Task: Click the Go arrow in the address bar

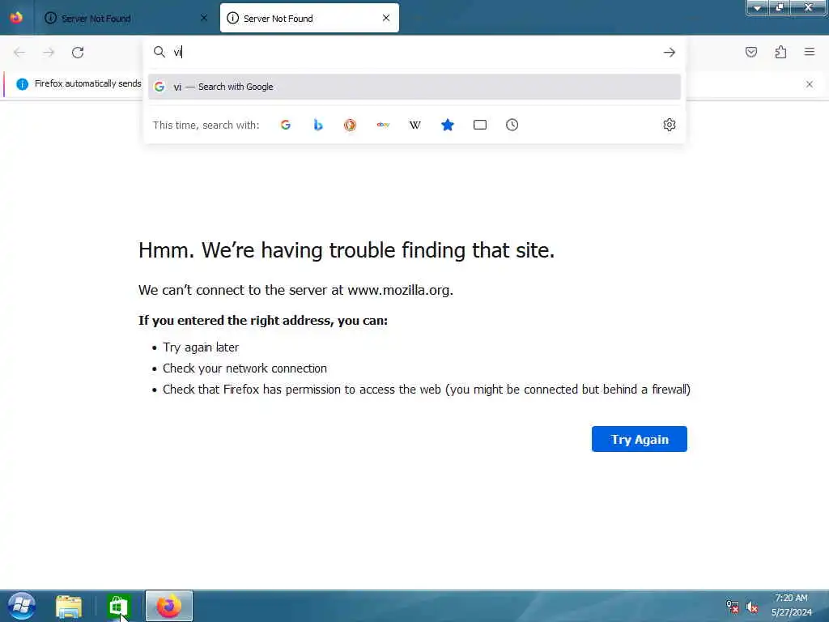Action: coord(670,53)
